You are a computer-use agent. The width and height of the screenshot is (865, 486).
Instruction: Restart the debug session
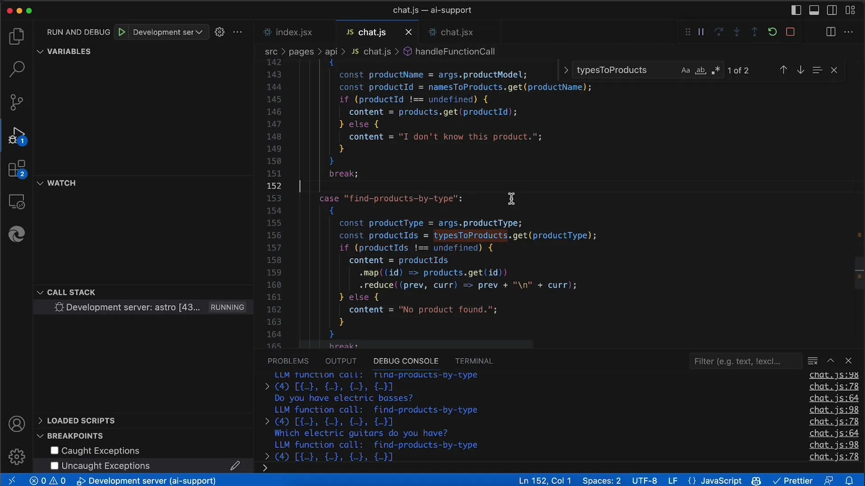[773, 32]
